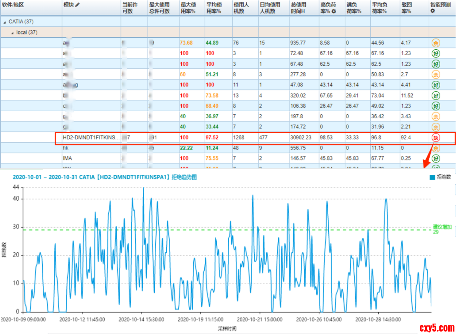The image size is (456, 334).
Task: Click the 好 prediction icon in IMA row
Action: (436, 159)
